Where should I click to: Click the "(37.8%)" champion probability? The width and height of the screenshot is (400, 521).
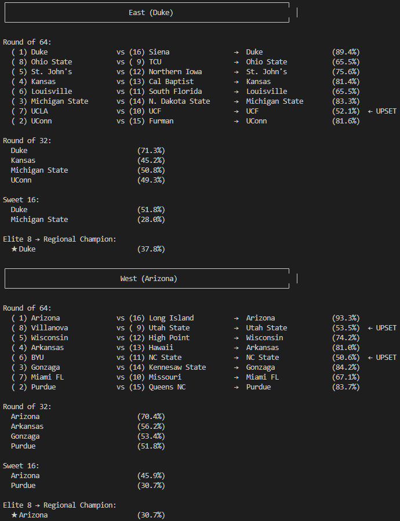pos(151,249)
